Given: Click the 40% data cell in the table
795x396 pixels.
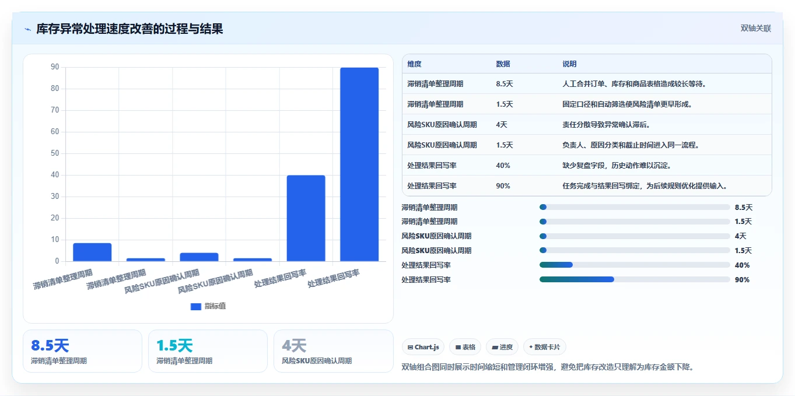Looking at the screenshot, I should [503, 165].
